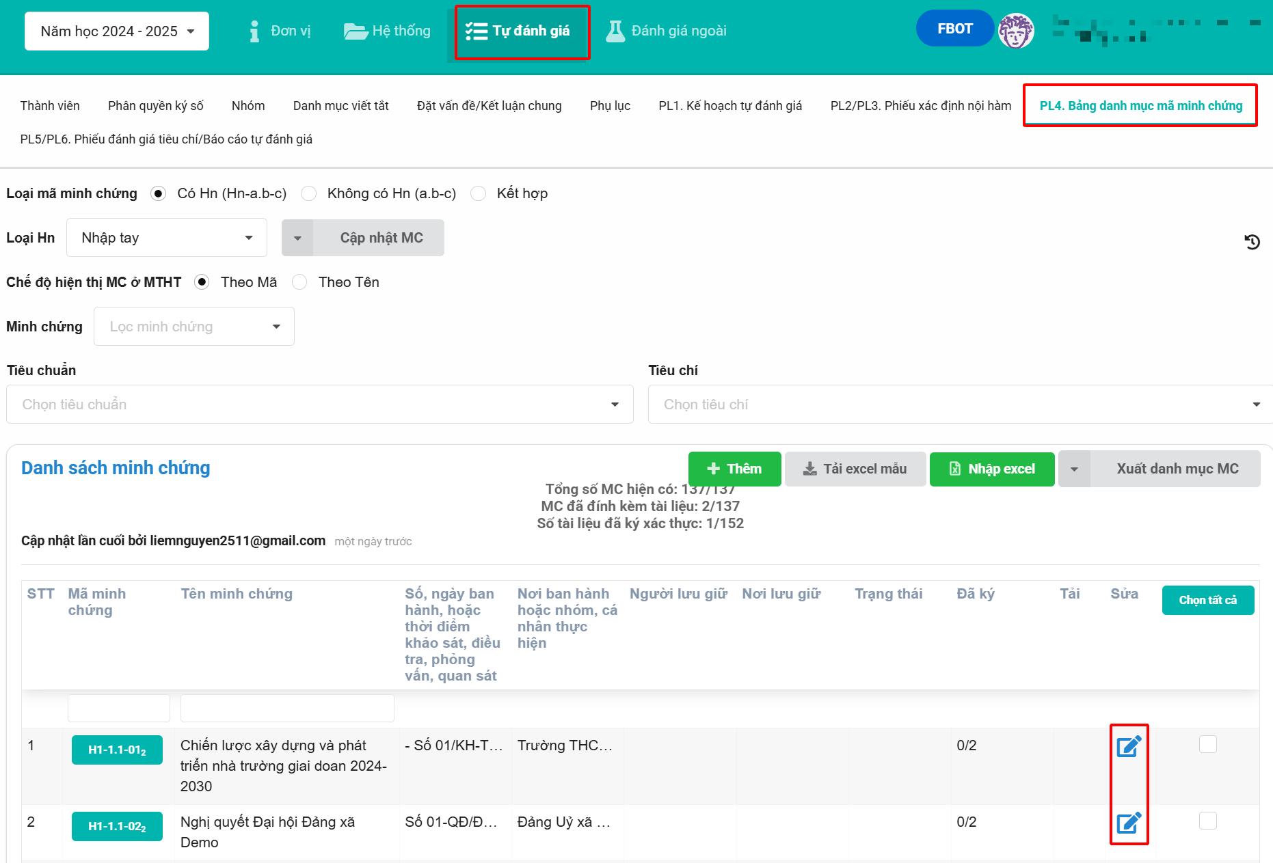Select the Theo Tên display mode

click(x=299, y=282)
